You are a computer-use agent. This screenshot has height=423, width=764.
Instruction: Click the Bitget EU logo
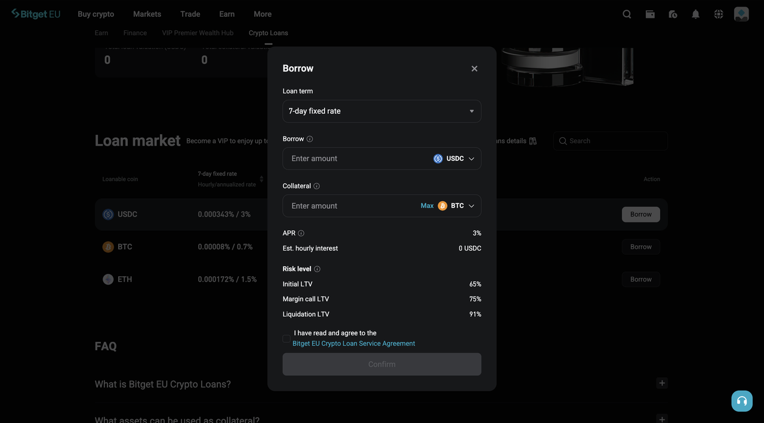coord(36,14)
